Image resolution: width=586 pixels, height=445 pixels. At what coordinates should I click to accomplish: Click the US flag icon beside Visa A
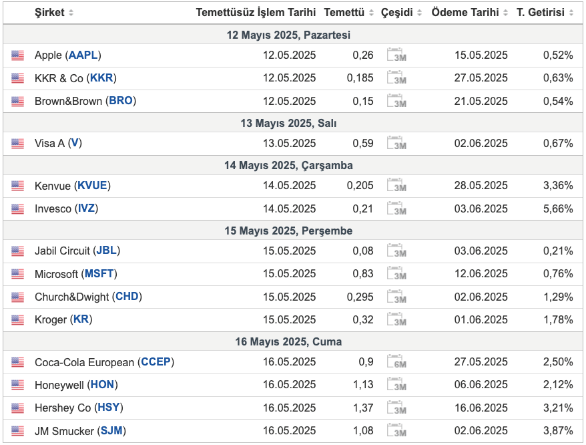coord(17,144)
